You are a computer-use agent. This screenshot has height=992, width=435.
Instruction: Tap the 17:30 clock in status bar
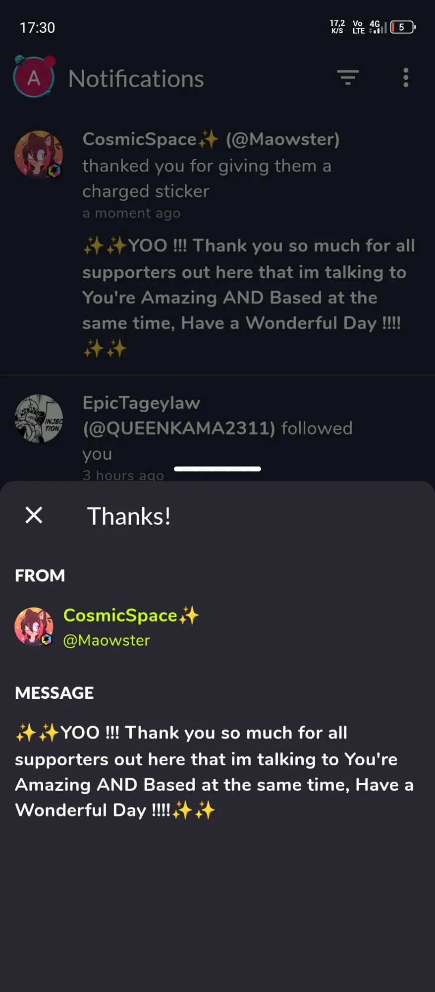37,27
